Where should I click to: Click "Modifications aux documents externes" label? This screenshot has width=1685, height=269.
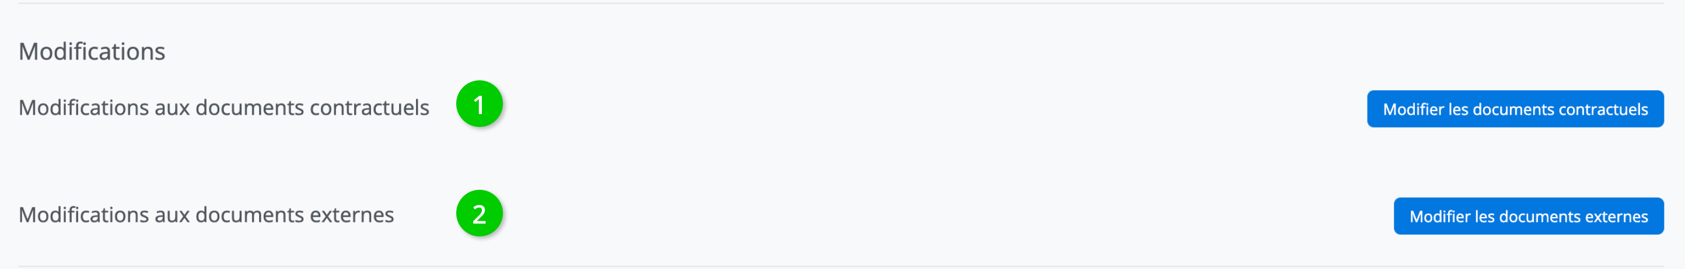click(206, 215)
